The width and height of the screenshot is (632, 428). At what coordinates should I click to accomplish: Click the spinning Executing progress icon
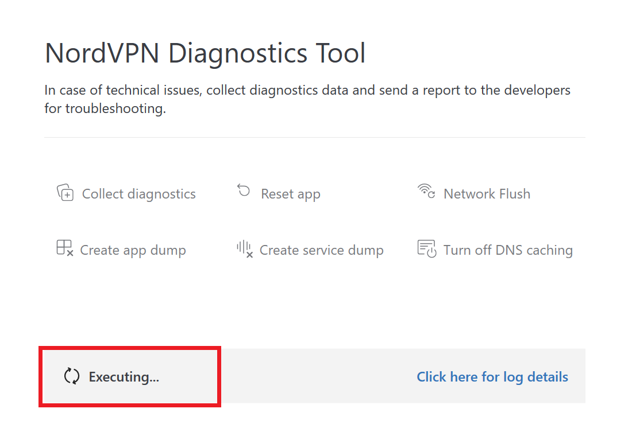(x=72, y=376)
